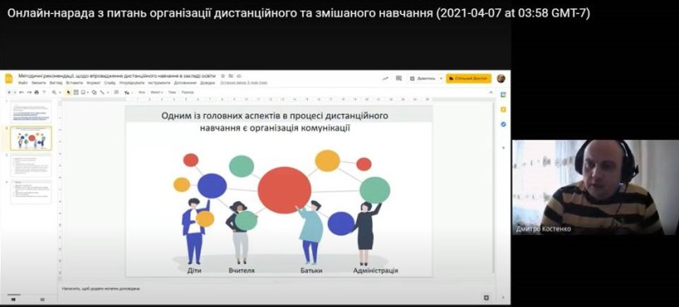The width and height of the screenshot is (679, 307).
Task: Click the Дивитись present button
Action: pos(422,79)
